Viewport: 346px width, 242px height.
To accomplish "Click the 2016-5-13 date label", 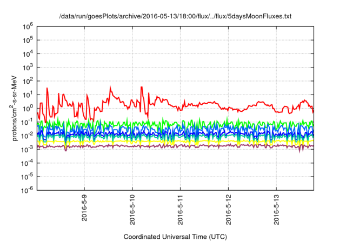I will (276, 210).
